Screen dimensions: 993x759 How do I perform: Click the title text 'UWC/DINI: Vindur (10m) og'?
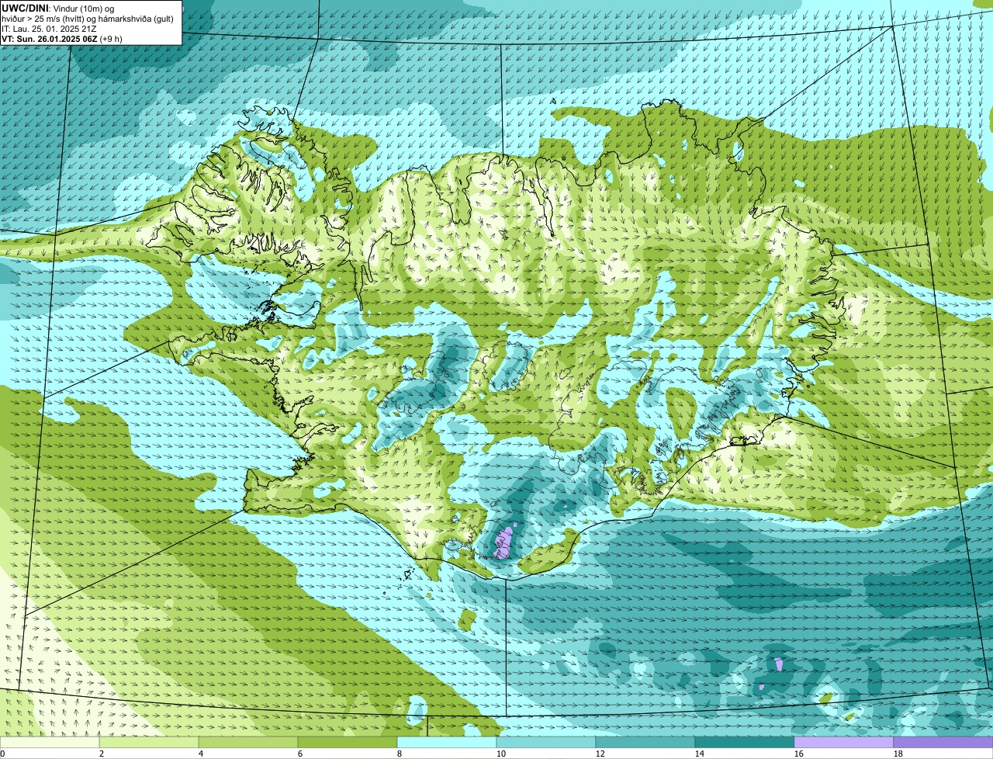point(58,8)
